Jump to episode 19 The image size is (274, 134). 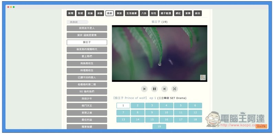[x=159, y=126]
